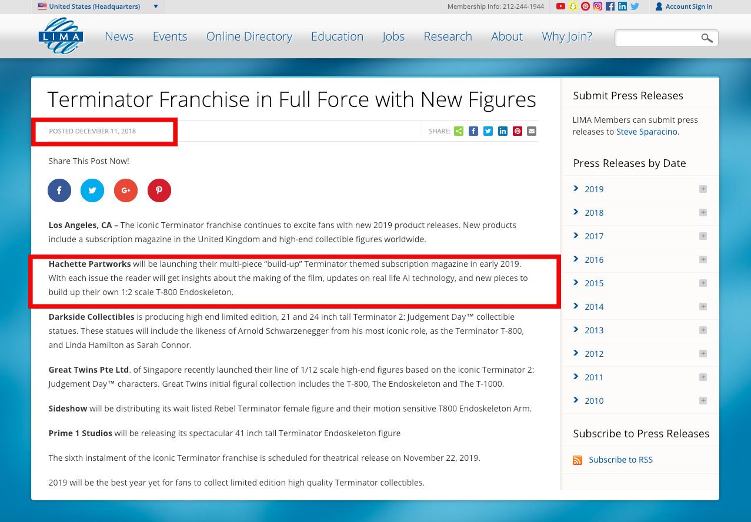Click the United States flag icon

pyautogui.click(x=42, y=6)
